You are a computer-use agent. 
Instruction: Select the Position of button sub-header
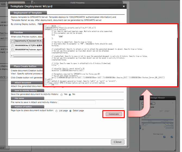click(x=27, y=107)
